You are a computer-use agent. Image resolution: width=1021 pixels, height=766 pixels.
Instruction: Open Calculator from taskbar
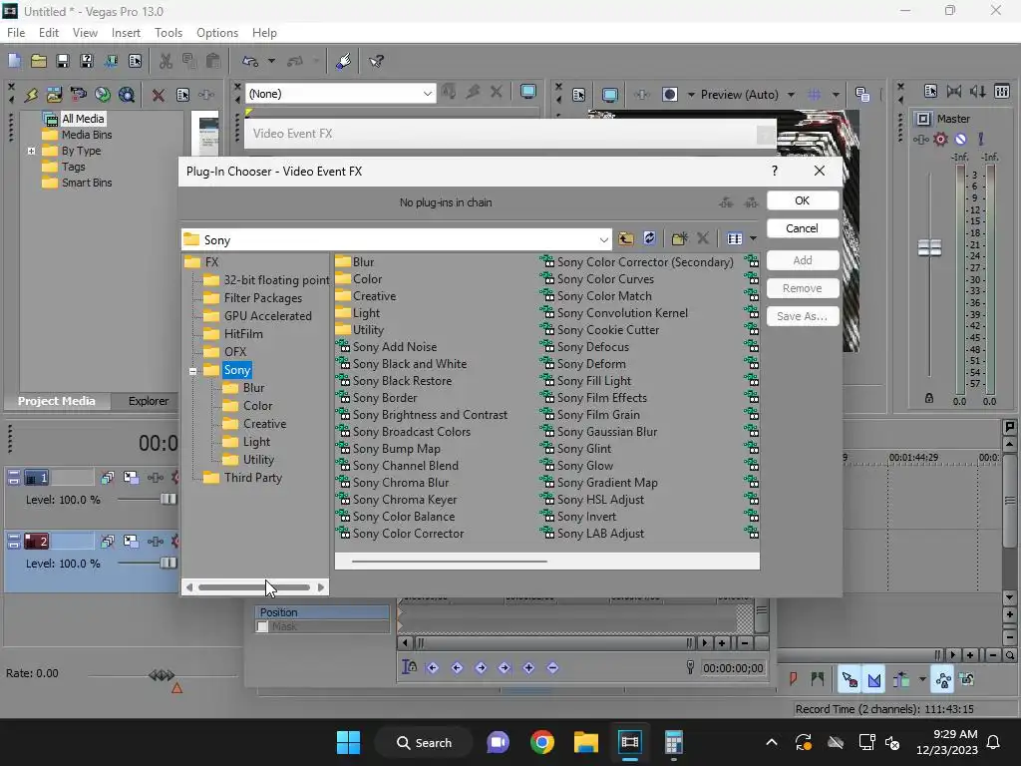tap(673, 742)
